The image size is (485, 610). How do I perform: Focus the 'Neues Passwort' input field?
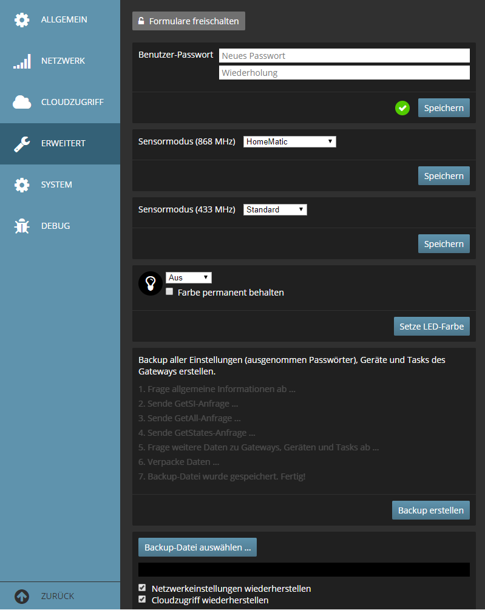pos(344,56)
